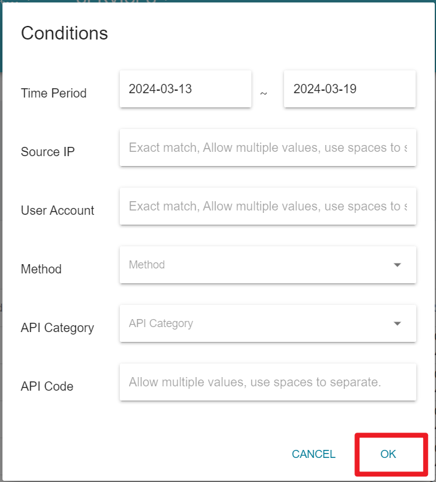Click the Source IP label
Image resolution: width=436 pixels, height=482 pixels.
[x=48, y=152]
